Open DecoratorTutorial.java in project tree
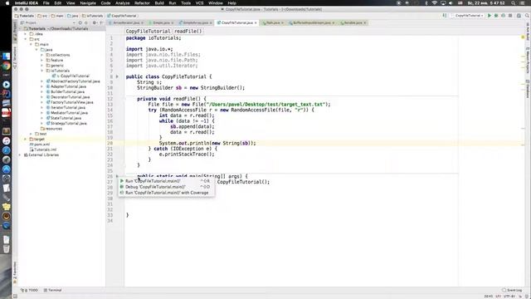 point(68,97)
